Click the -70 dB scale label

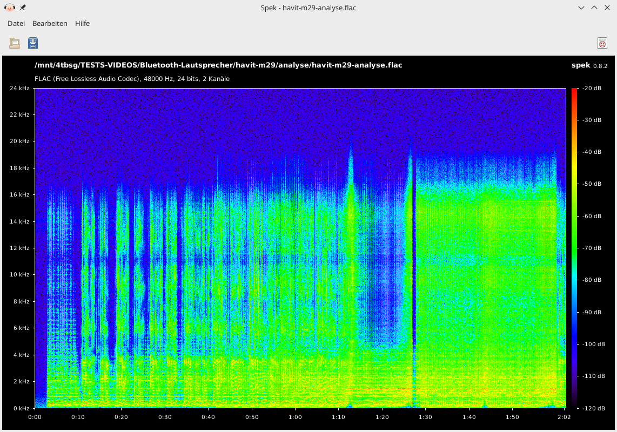tap(592, 248)
